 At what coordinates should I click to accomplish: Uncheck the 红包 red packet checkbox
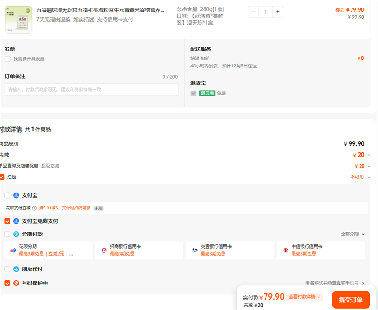(x=2, y=177)
